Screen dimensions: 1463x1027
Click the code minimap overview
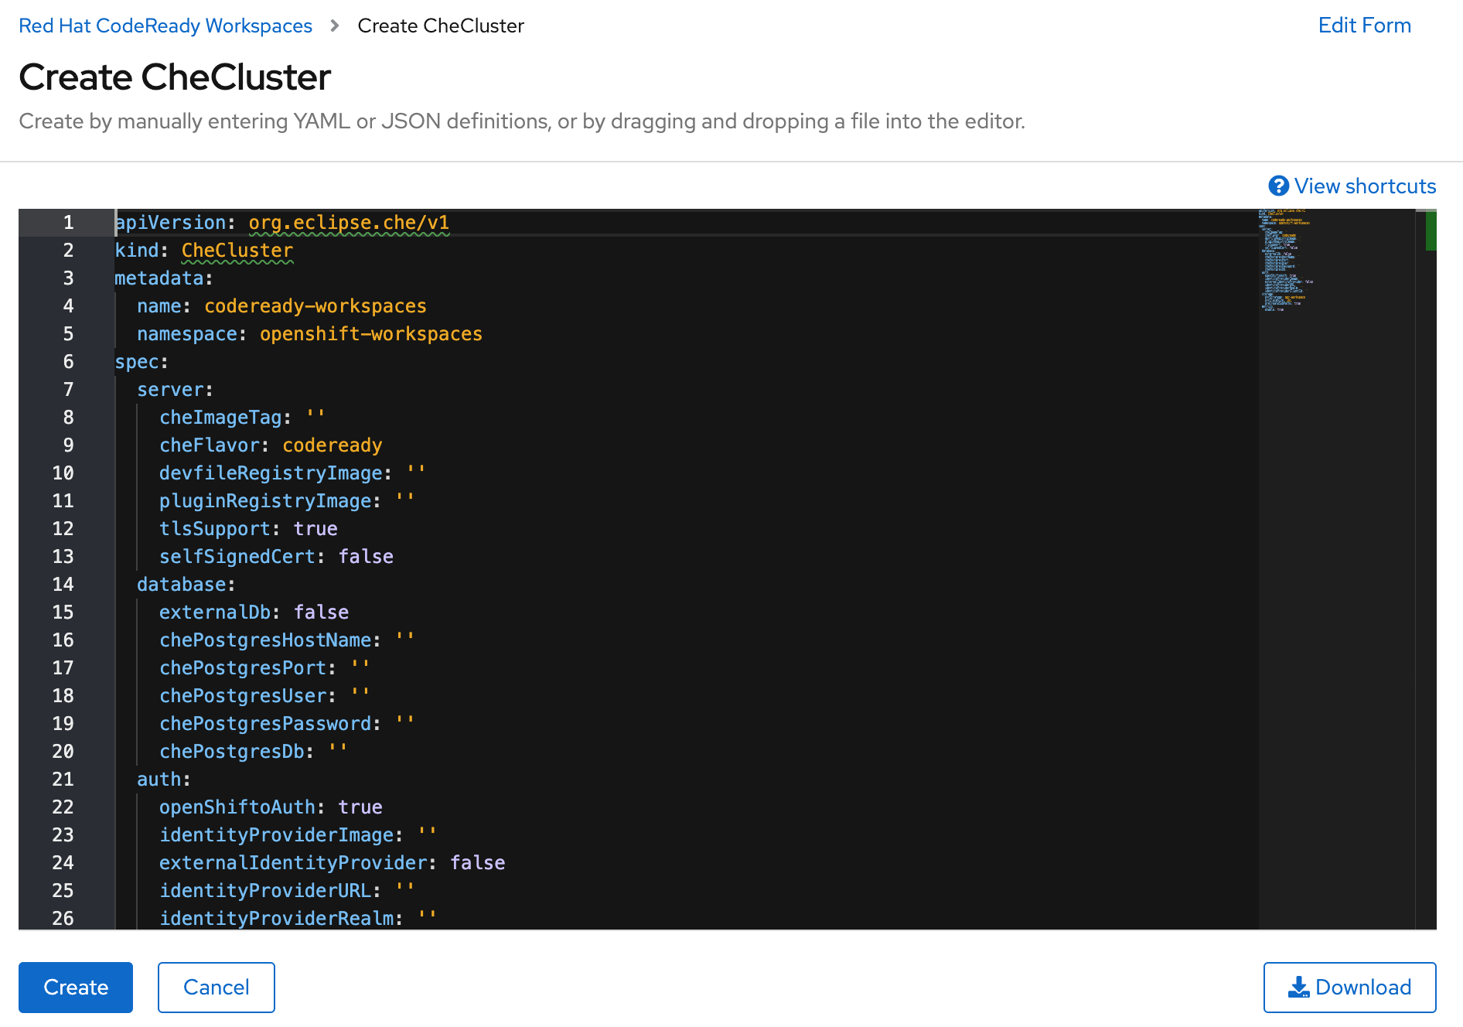(x=1336, y=568)
